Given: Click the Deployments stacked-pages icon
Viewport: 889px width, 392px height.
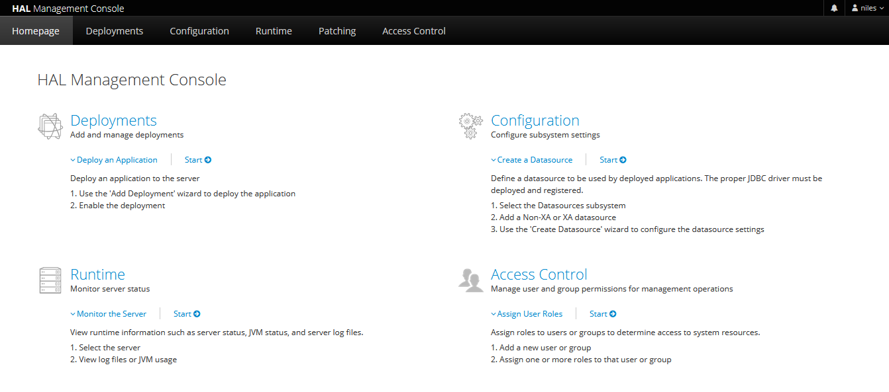Looking at the screenshot, I should pyautogui.click(x=50, y=126).
